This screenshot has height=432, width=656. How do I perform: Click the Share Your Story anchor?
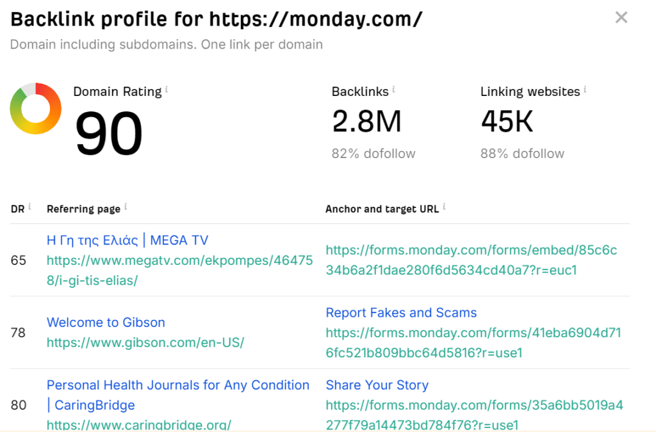pyautogui.click(x=377, y=385)
